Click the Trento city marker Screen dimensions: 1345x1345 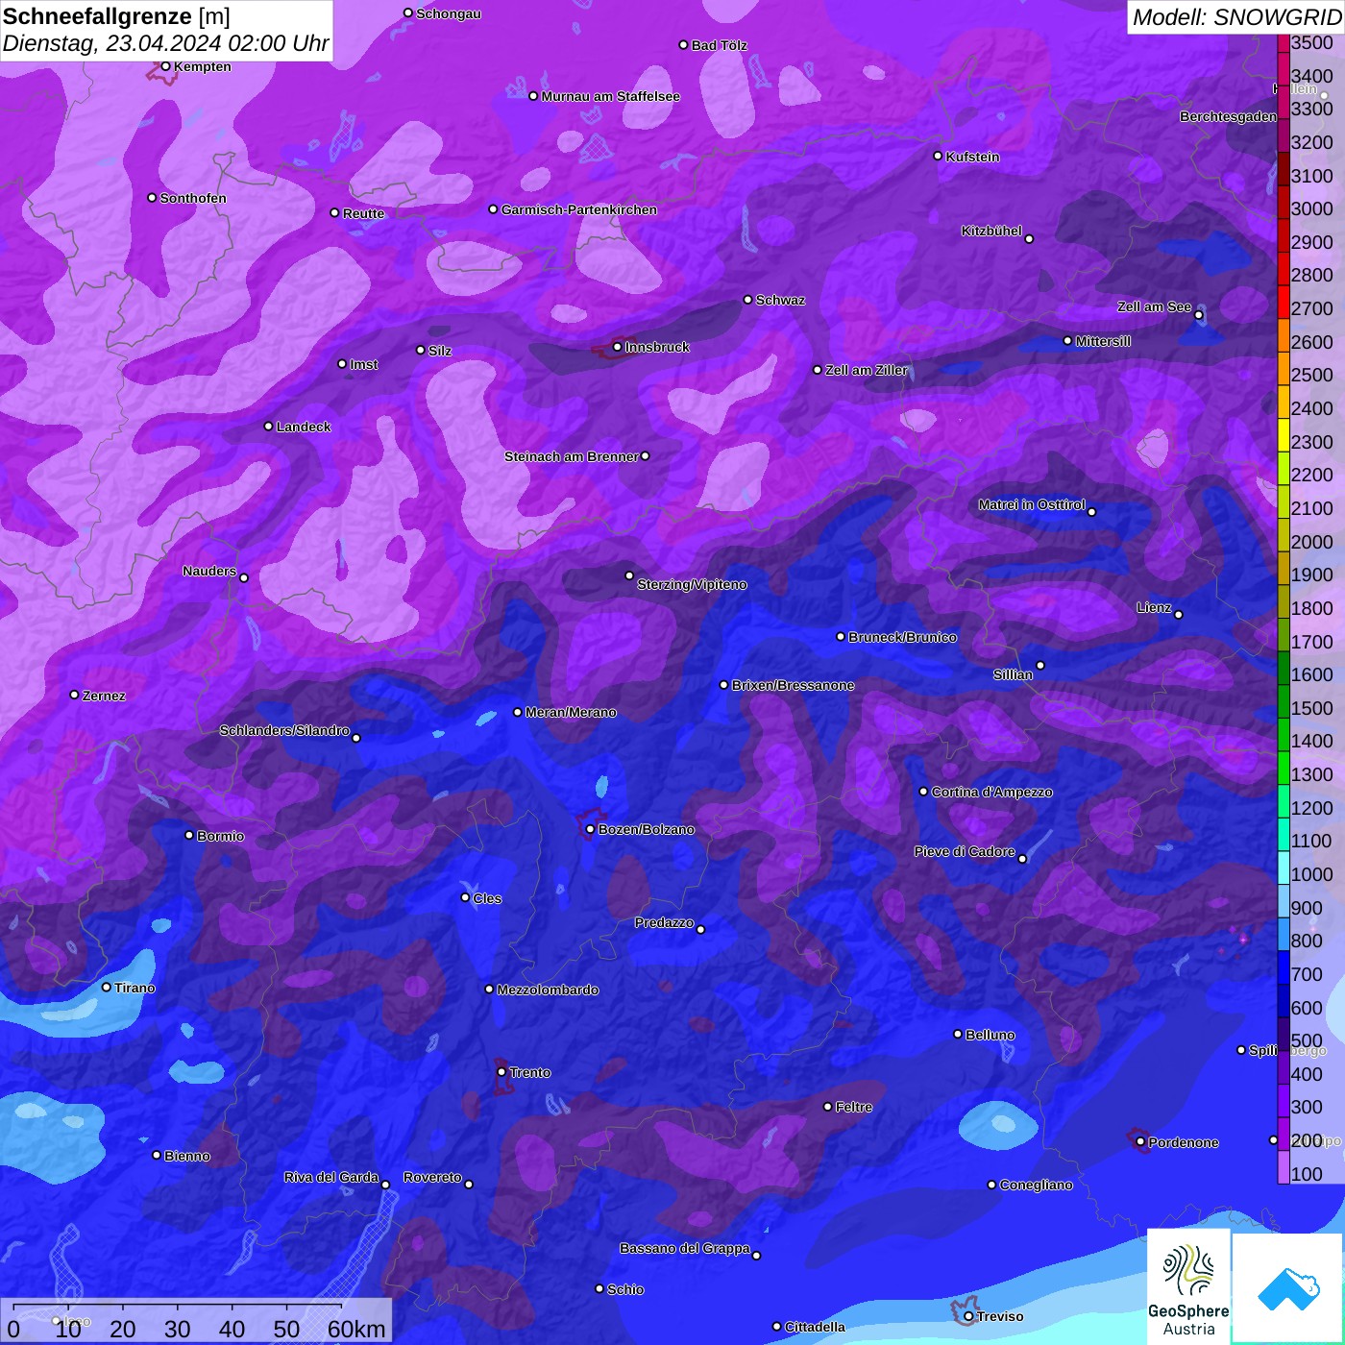[x=501, y=1072]
